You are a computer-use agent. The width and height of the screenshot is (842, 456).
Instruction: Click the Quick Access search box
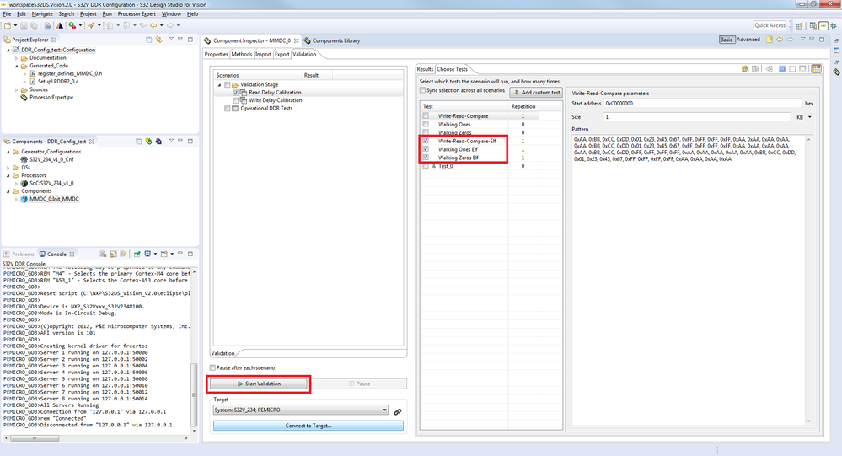(x=770, y=25)
